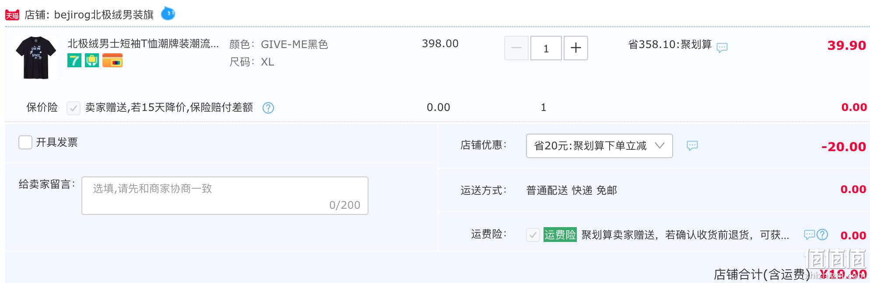Open the 北极绒男士短袖T恤 product title link
The width and height of the screenshot is (870, 283).
click(x=143, y=44)
